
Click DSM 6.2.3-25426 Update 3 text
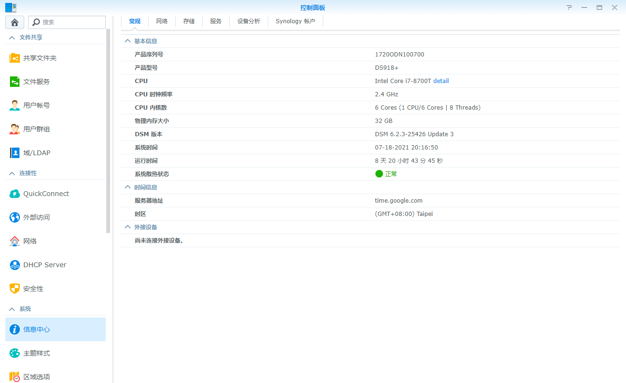(x=414, y=134)
